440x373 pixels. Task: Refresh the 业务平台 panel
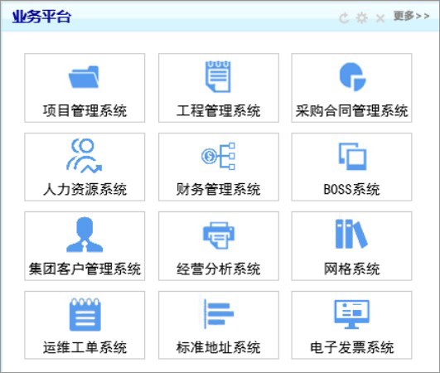[x=344, y=18]
